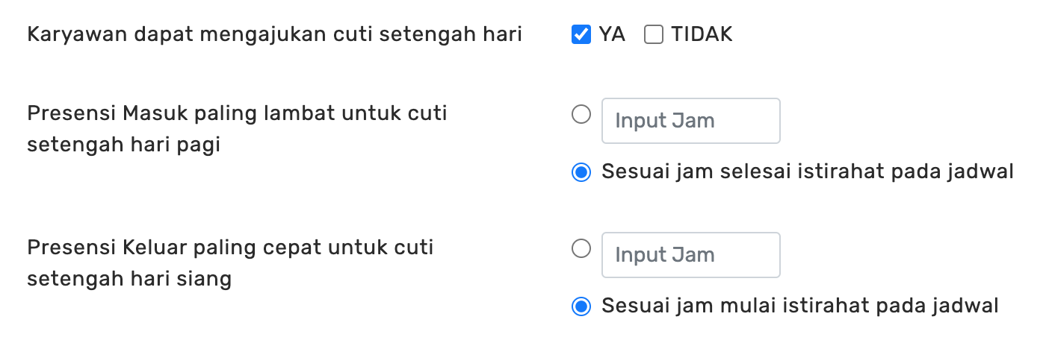Click the TIDAK label text
1049x343 pixels.
click(x=702, y=34)
